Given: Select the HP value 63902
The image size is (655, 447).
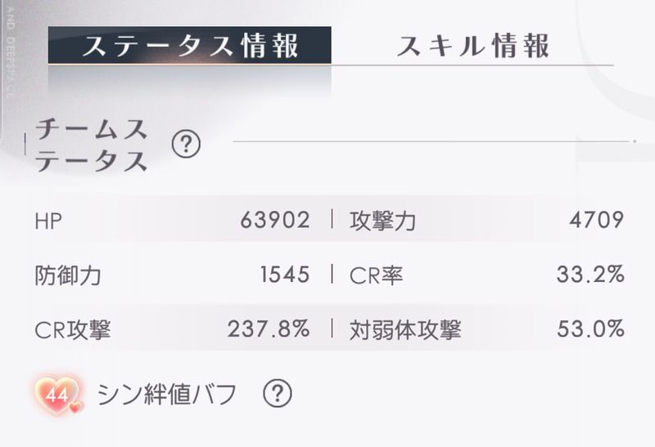Looking at the screenshot, I should pyautogui.click(x=275, y=219).
